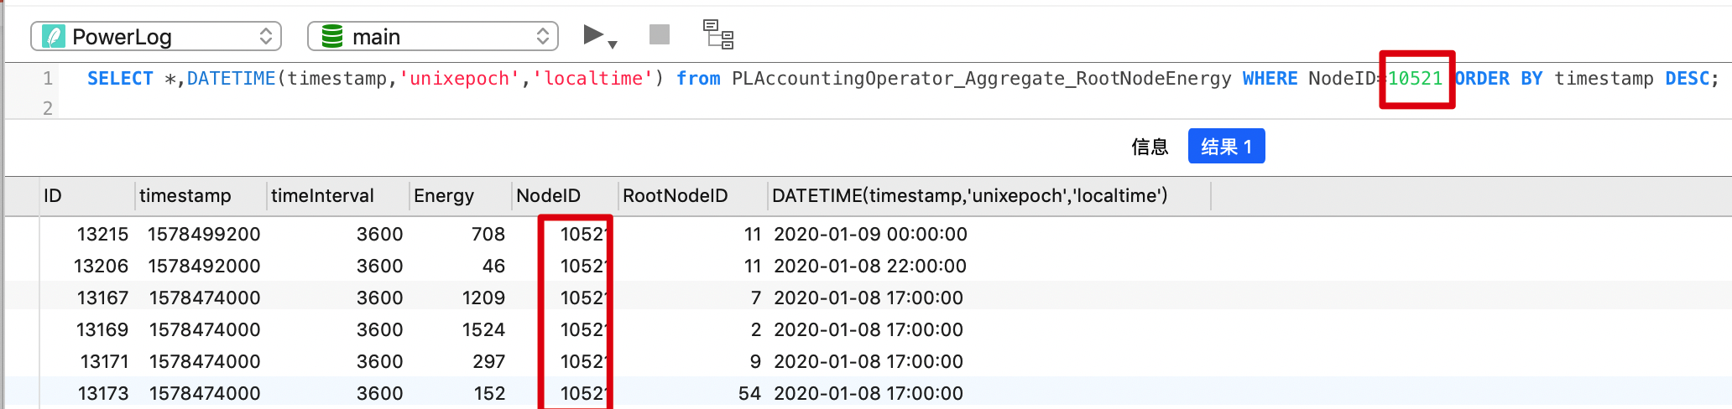Stop query execution with square button
1732x409 pixels.
click(660, 34)
